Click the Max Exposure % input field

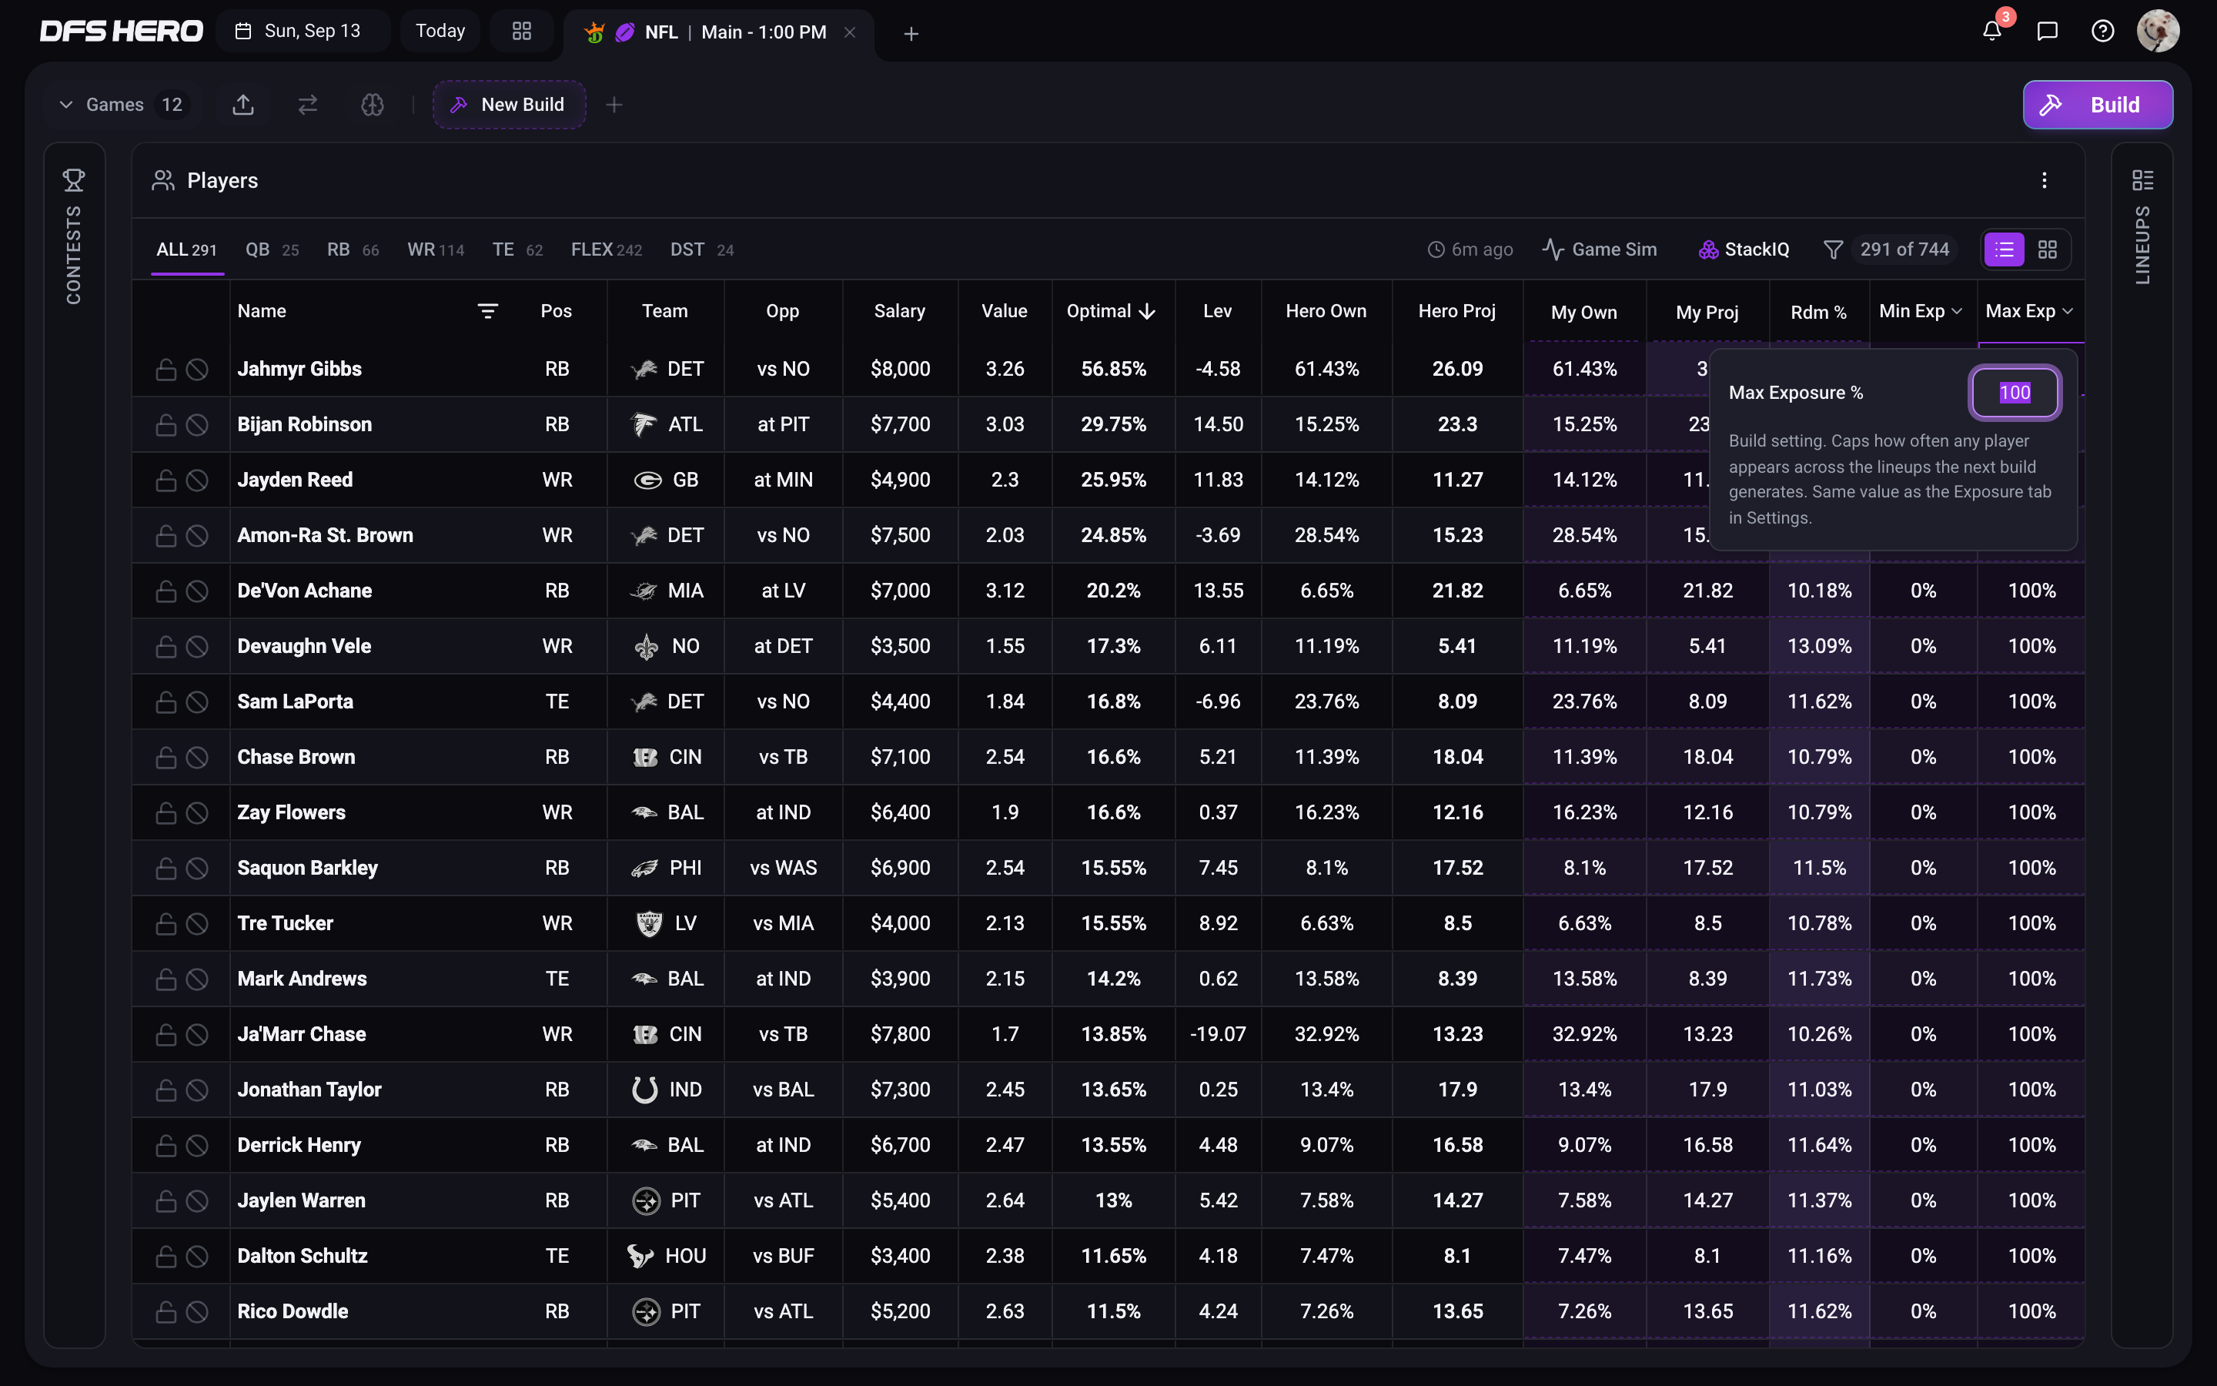(2015, 393)
